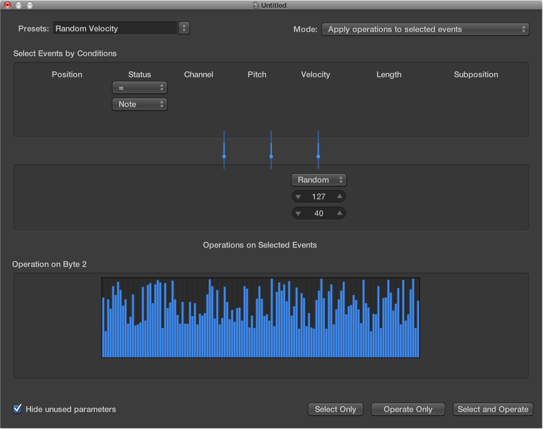Toggle Hide unused parameters checkbox

(17, 409)
